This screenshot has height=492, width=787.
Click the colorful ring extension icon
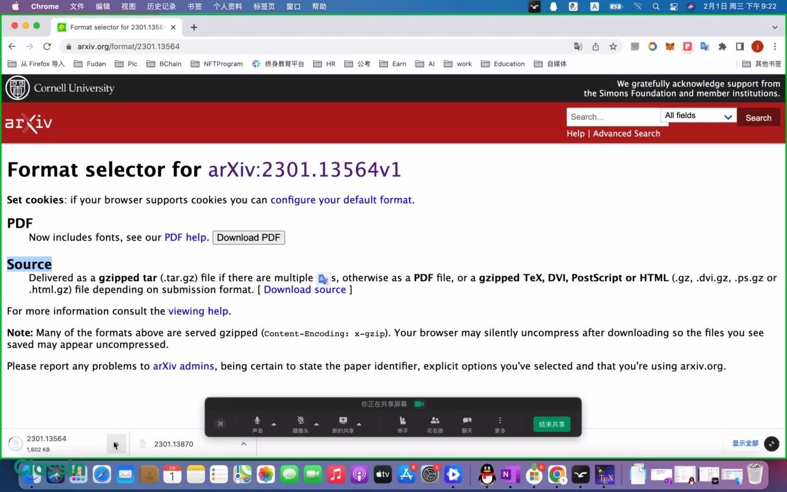[x=652, y=47]
